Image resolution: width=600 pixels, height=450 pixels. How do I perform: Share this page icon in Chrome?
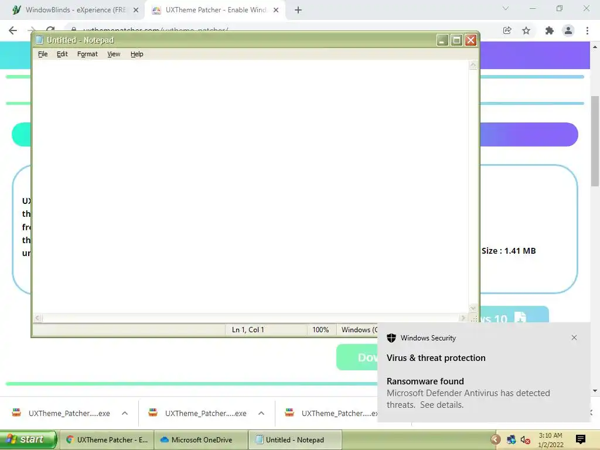(507, 30)
